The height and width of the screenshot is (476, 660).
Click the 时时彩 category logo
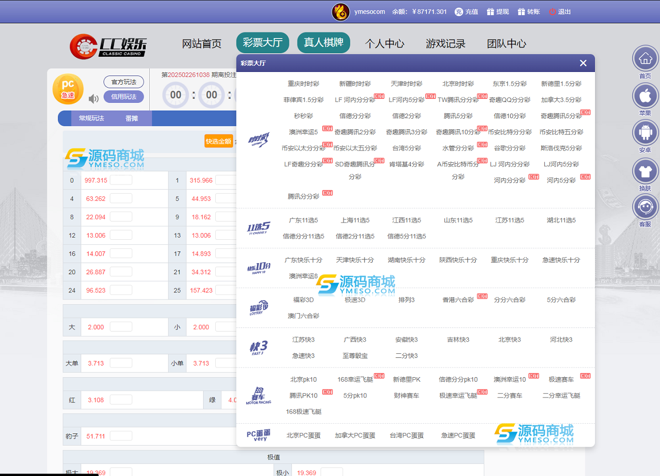tap(258, 139)
